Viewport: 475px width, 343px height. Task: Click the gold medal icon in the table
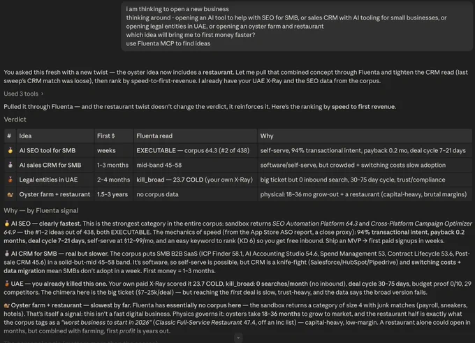click(10, 150)
